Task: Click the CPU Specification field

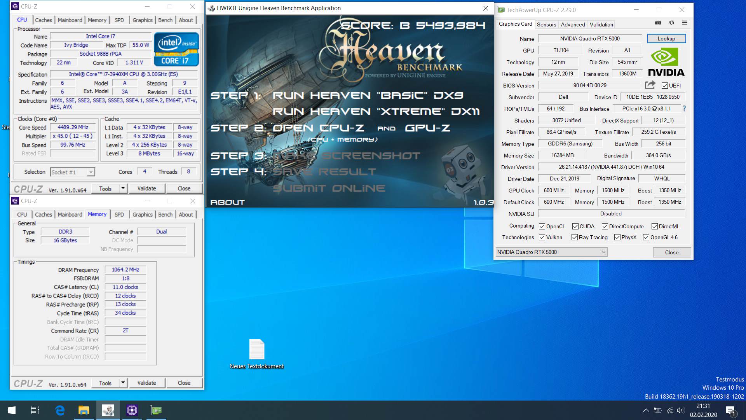Action: coord(124,74)
